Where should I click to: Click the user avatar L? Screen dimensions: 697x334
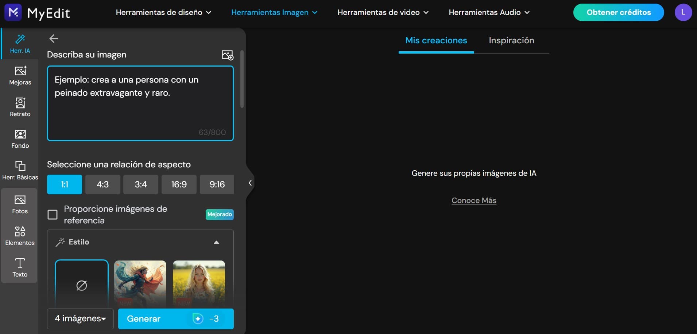tap(683, 12)
